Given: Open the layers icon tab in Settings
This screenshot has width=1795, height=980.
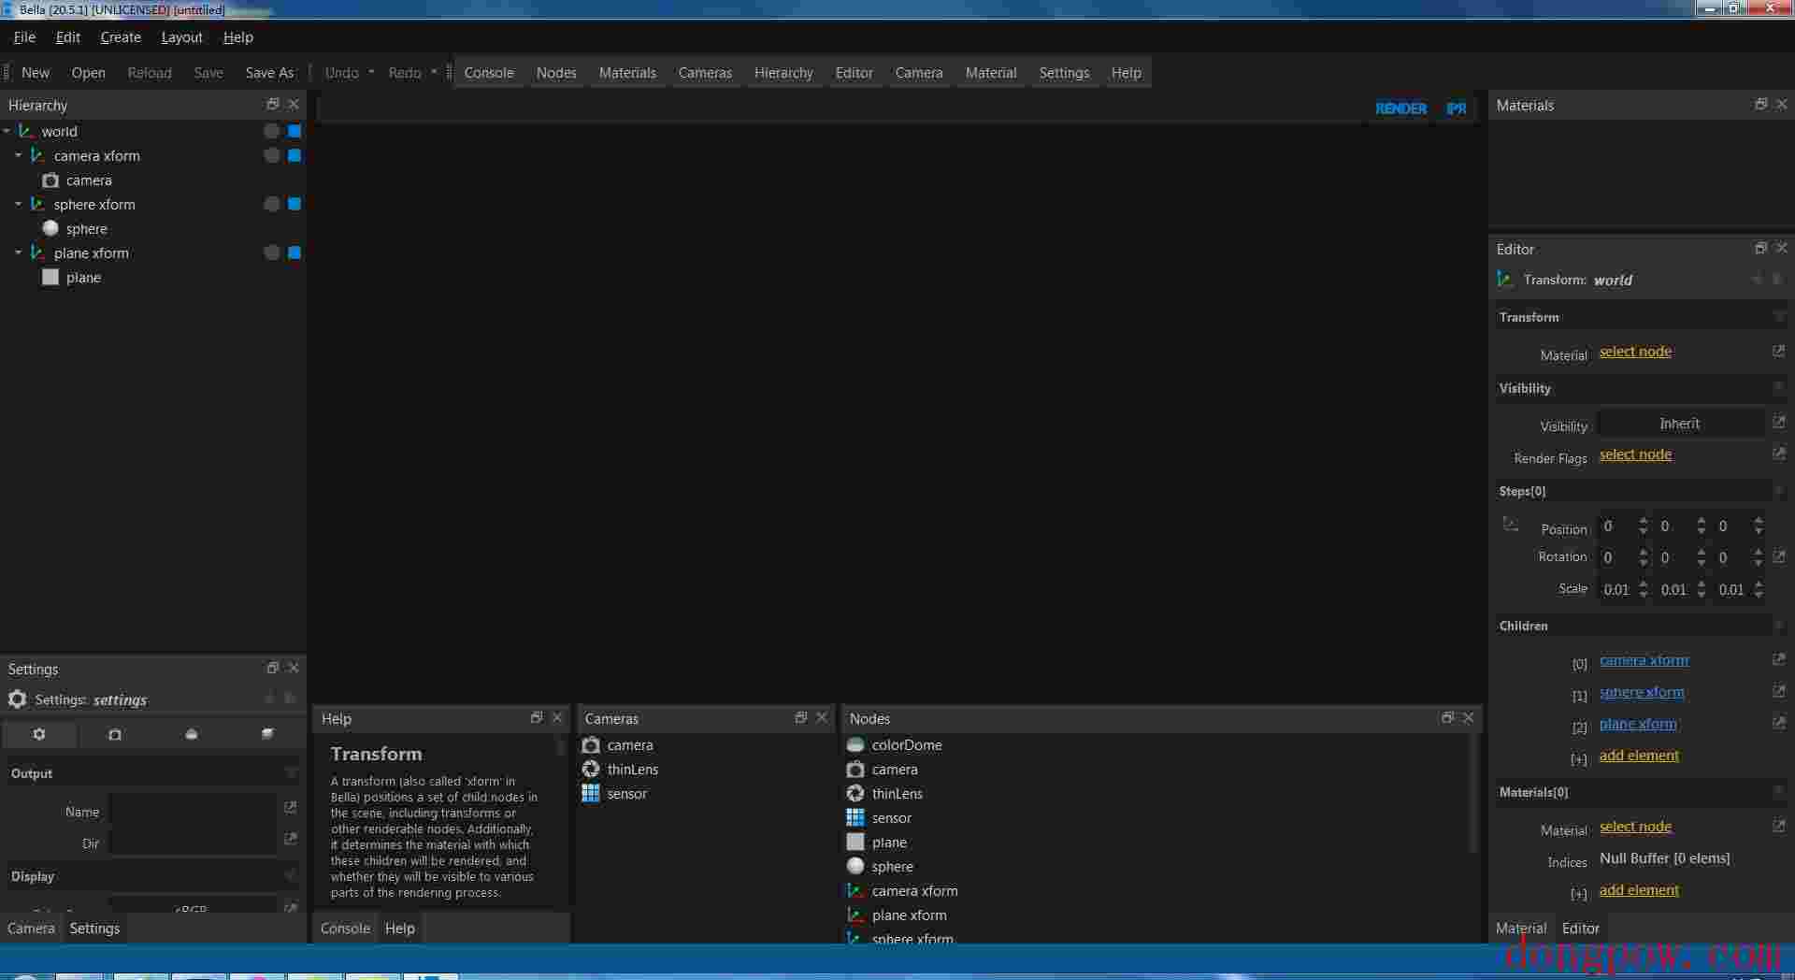Looking at the screenshot, I should pyautogui.click(x=267, y=734).
